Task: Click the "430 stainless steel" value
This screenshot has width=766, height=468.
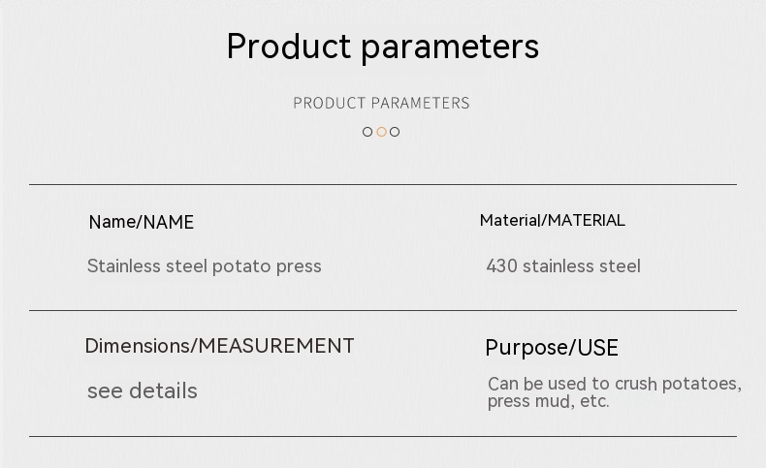Action: 562,265
